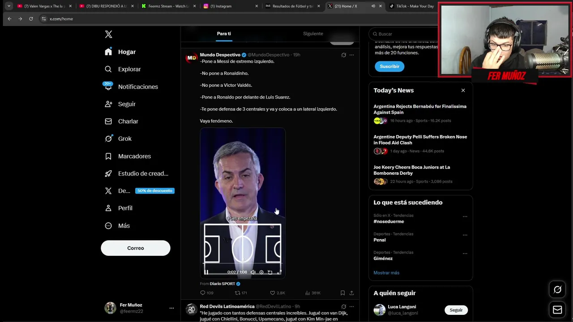Share the Mundo Despectivo post
Screen dimensions: 573x322
351,293
